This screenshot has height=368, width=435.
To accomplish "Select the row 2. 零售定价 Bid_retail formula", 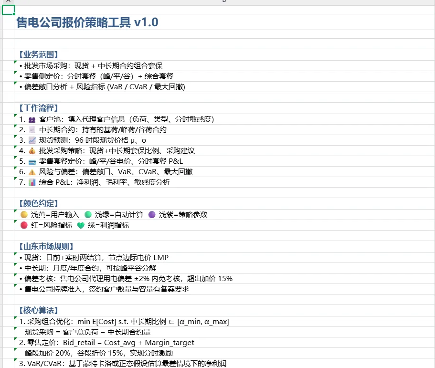I will pos(224,343).
